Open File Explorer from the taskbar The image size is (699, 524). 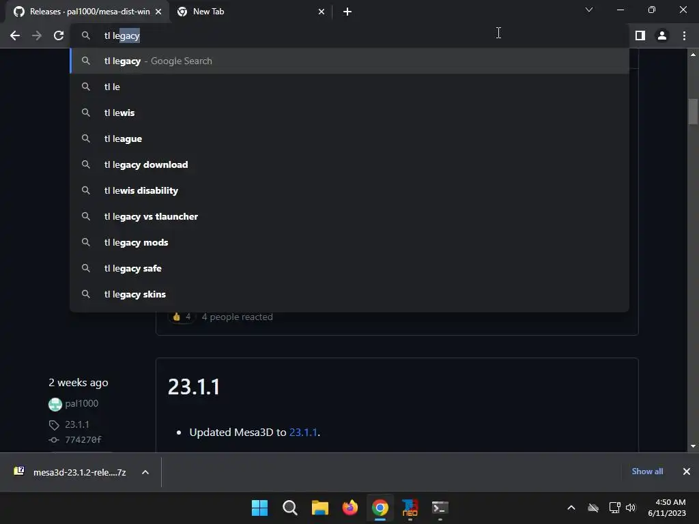point(319,508)
